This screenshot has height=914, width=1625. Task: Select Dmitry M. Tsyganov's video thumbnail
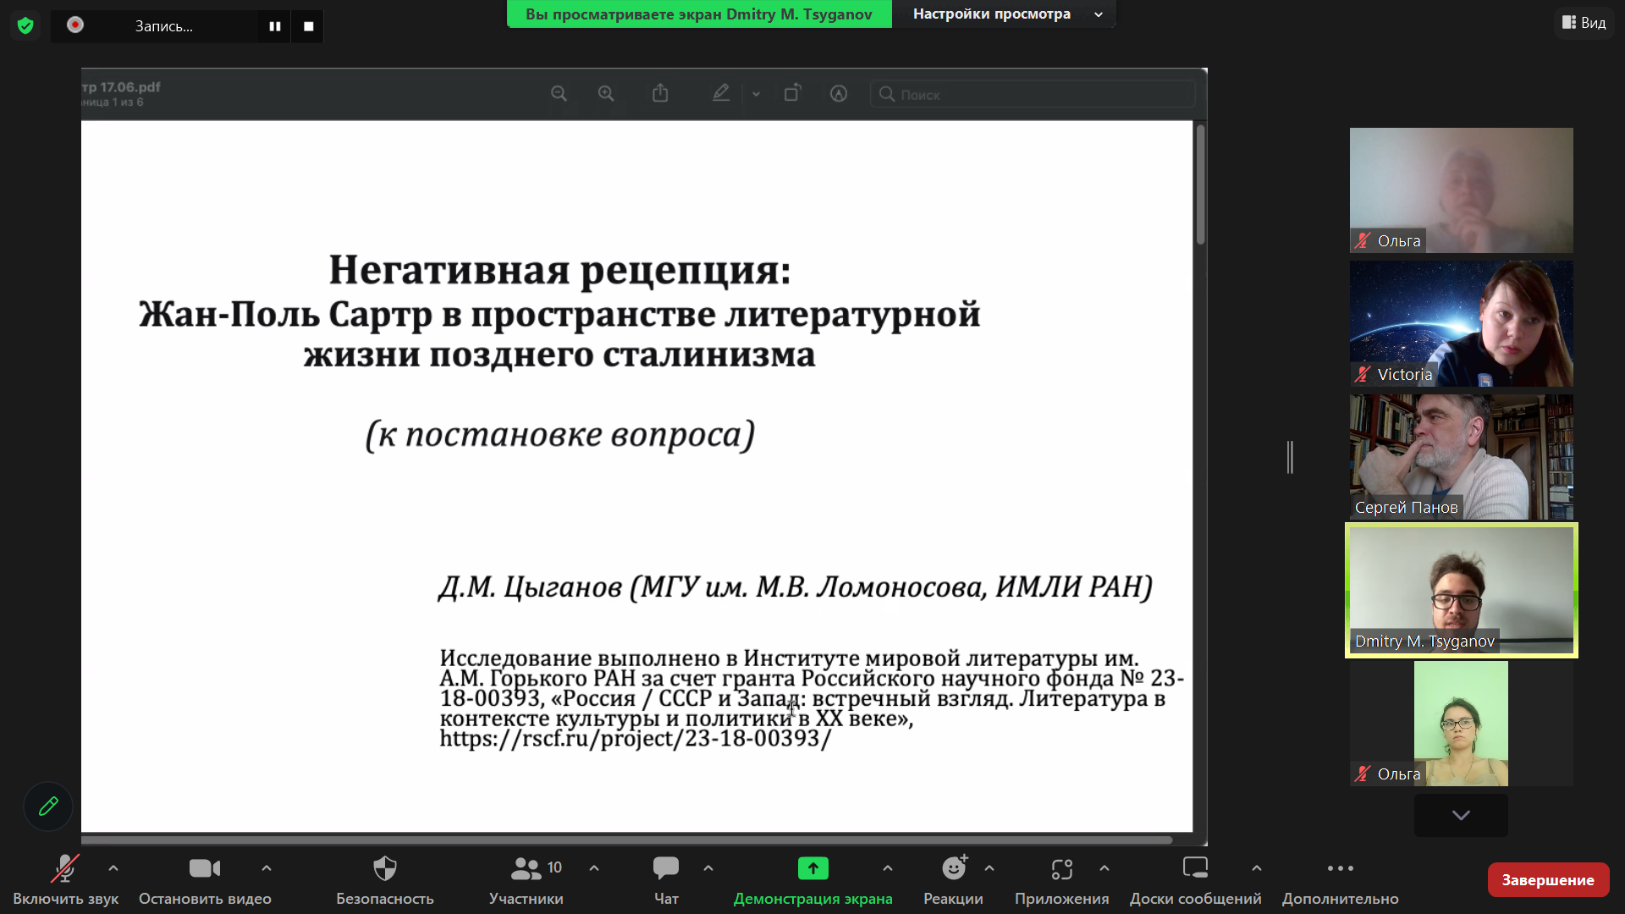(x=1461, y=590)
